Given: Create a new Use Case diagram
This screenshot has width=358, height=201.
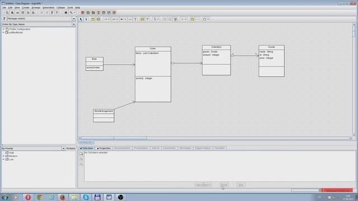Looking at the screenshot, I should click(83, 12).
